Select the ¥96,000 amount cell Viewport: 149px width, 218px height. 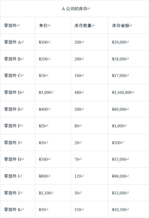[129, 176]
